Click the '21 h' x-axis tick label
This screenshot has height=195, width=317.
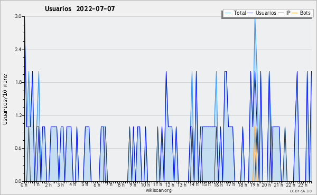pyautogui.click(x=279, y=185)
